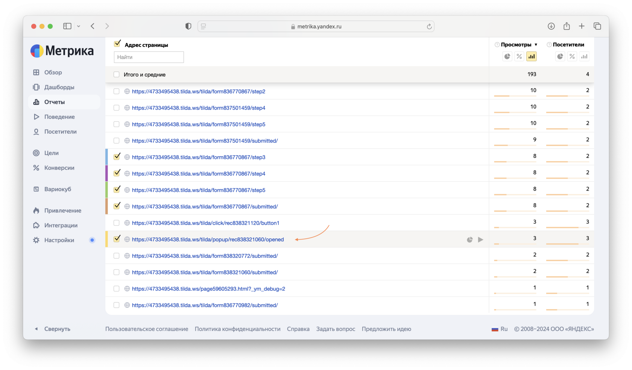Click the play icon on the popup opened row
This screenshot has width=632, height=370.
(480, 240)
